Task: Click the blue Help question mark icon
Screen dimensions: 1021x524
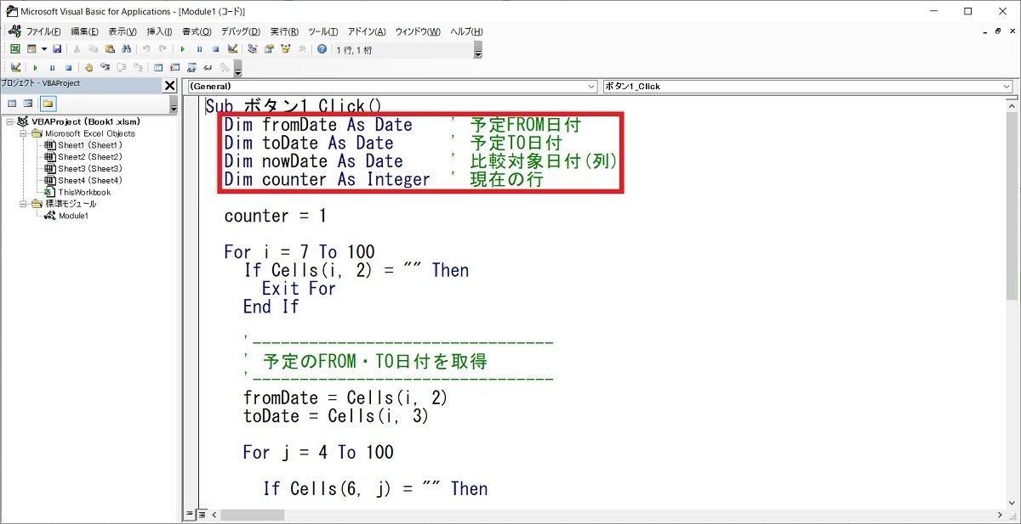Action: point(322,49)
